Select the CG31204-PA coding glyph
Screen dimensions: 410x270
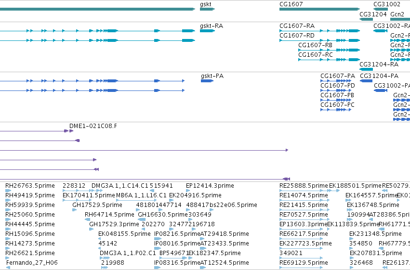click(x=366, y=81)
